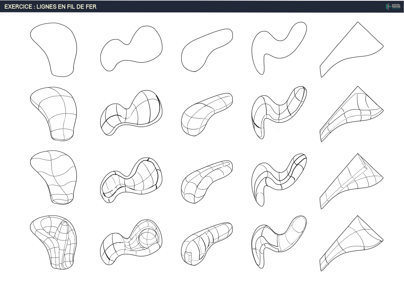
Task: Click the triangular fin with folded notch at tip
Action: [x=352, y=180]
